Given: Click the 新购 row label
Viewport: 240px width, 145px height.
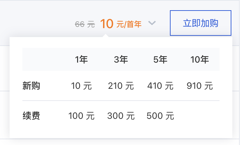Looking at the screenshot, I should pos(31,86).
